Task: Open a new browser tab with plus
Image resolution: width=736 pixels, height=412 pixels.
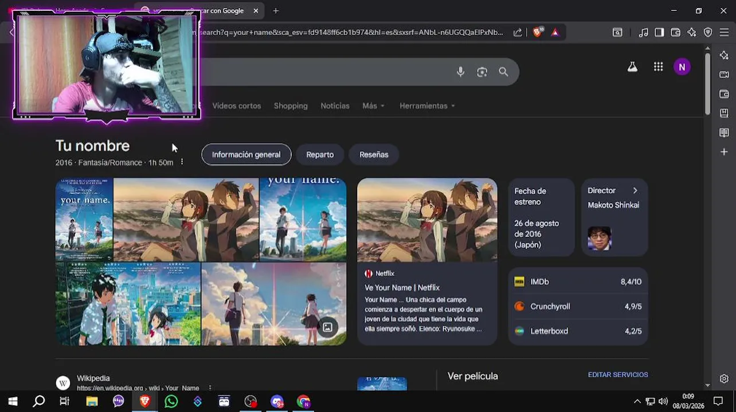Action: [x=276, y=11]
